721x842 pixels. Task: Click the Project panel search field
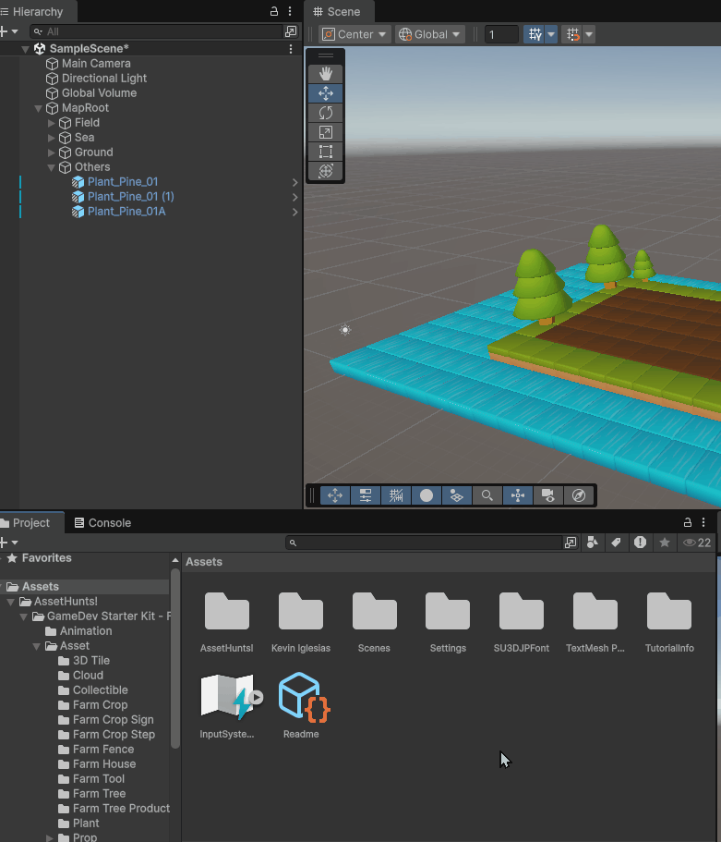coord(425,543)
